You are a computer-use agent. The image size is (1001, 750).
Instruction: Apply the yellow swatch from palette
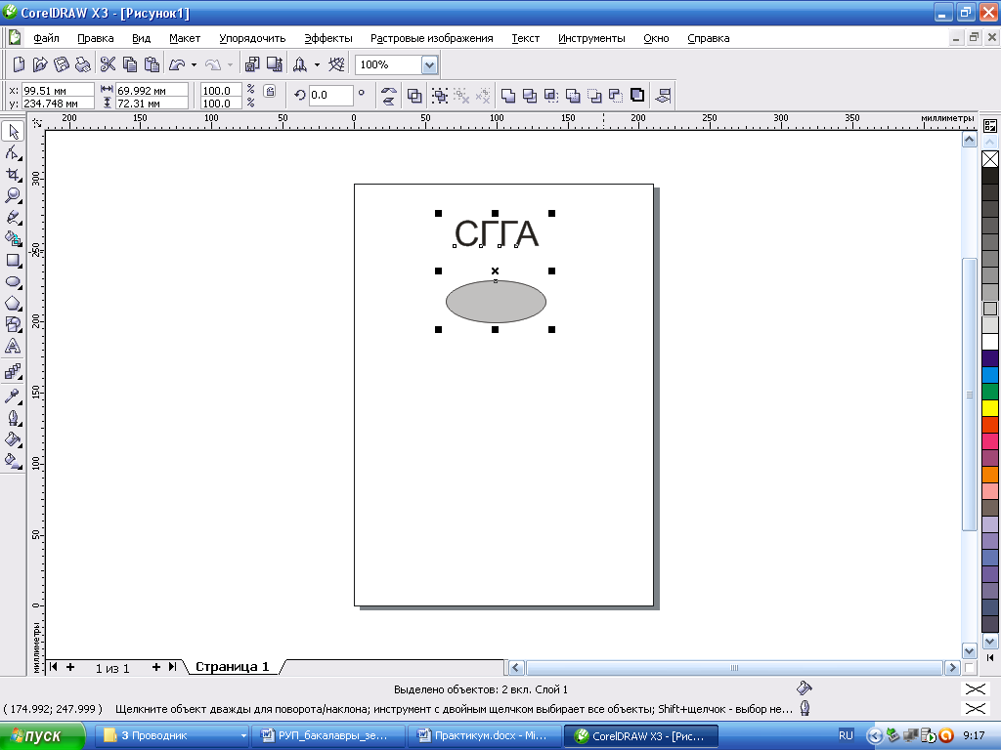click(x=990, y=407)
